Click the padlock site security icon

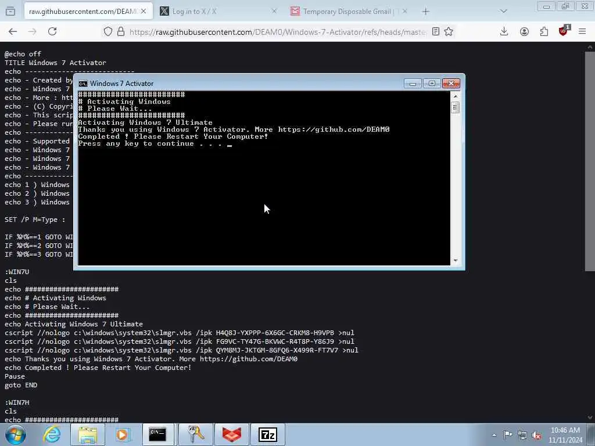pos(121,31)
